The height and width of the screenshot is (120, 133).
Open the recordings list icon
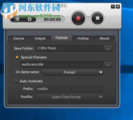tap(17, 19)
